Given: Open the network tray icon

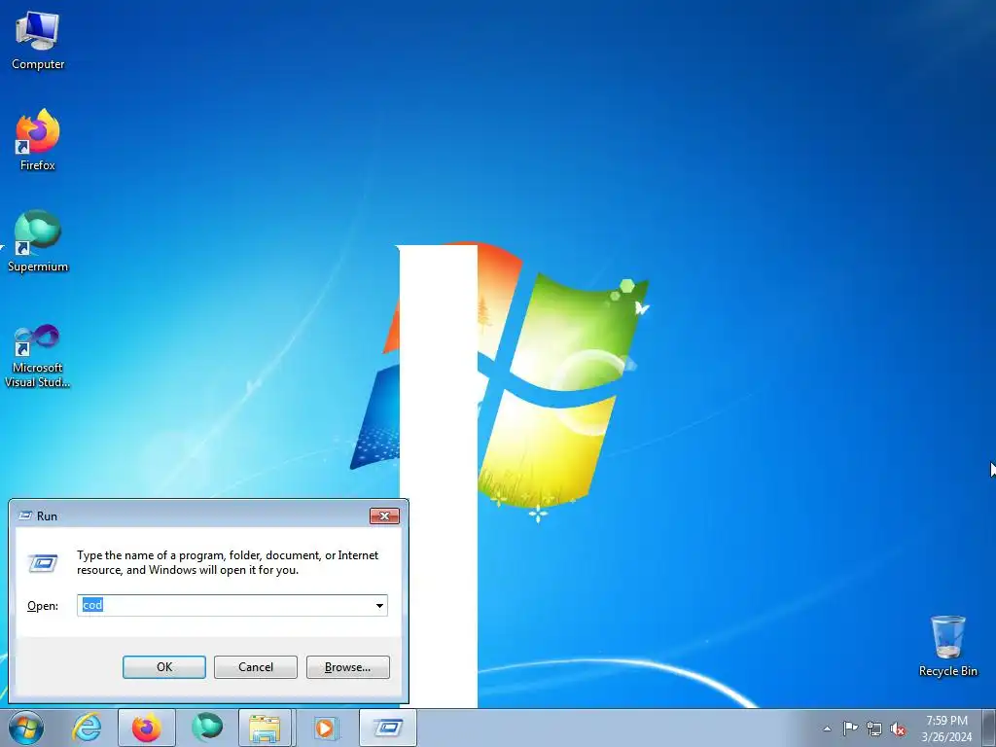Looking at the screenshot, I should [874, 729].
